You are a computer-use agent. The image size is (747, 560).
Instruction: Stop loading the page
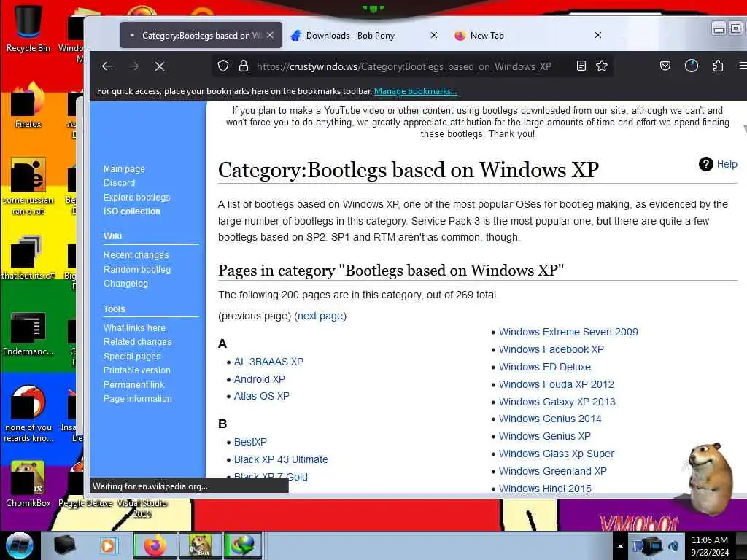[160, 66]
